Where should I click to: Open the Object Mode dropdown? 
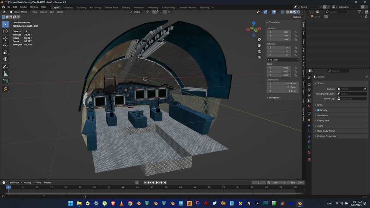(x=20, y=12)
